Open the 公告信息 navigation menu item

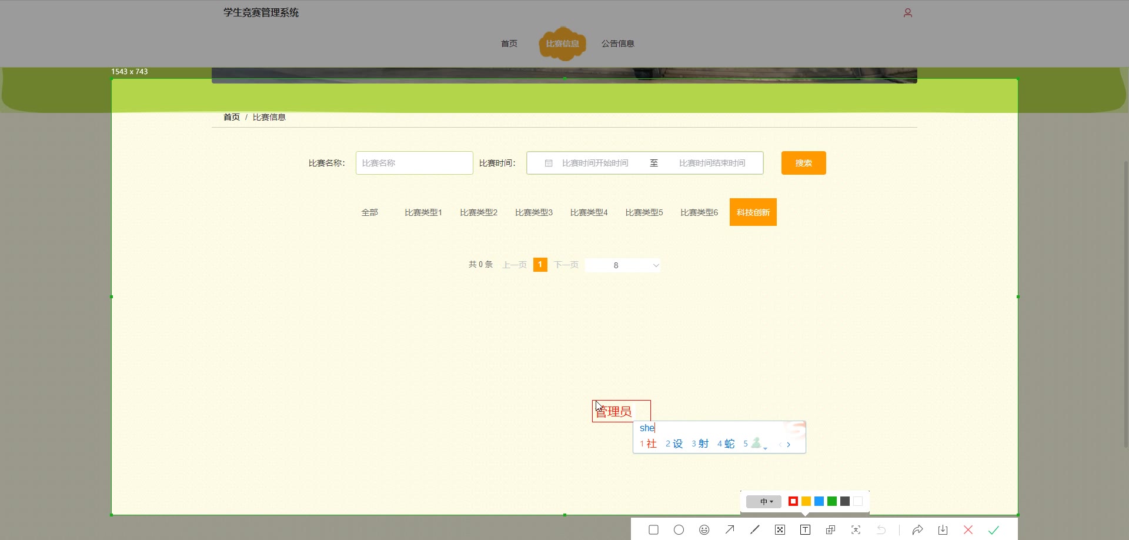(x=618, y=44)
